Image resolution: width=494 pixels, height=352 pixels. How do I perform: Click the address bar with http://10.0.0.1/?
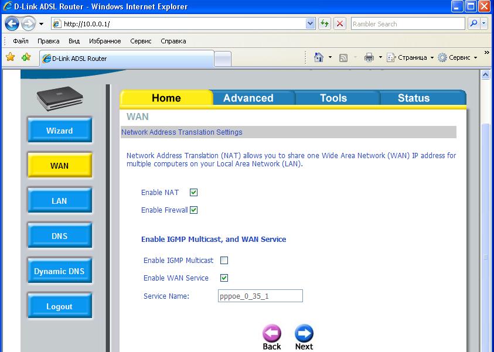179,24
